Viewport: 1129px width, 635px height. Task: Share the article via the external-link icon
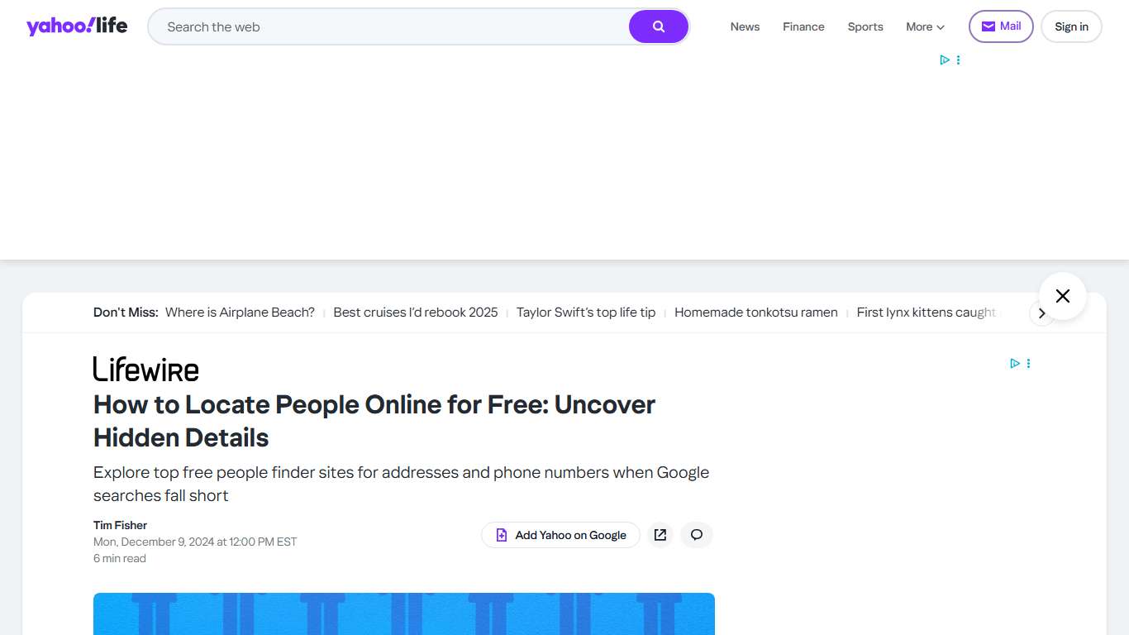660,535
